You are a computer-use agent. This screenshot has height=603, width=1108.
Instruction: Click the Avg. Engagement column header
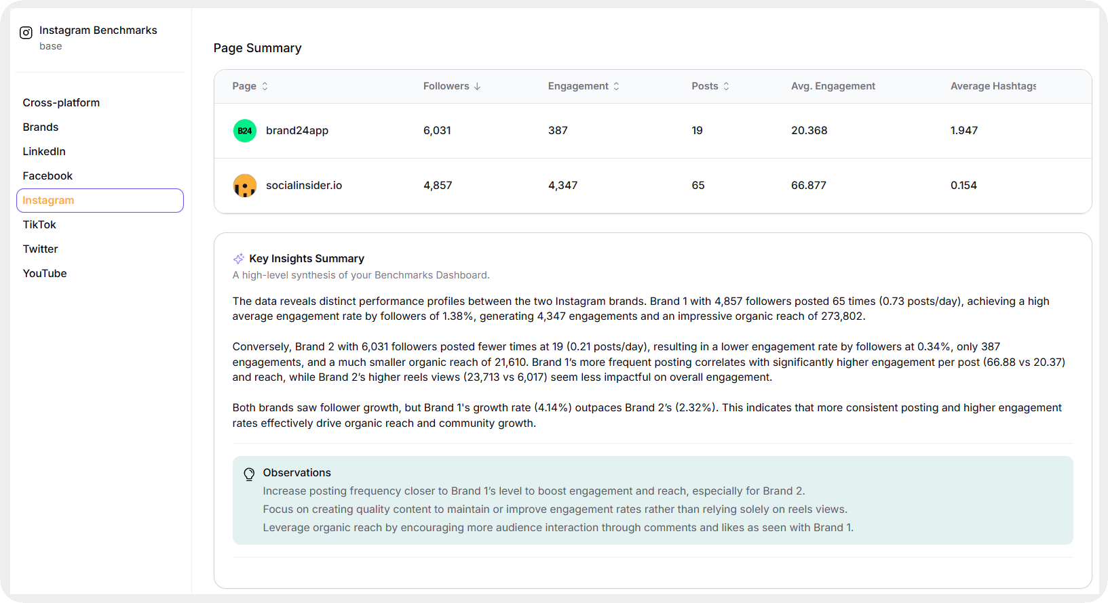[833, 86]
